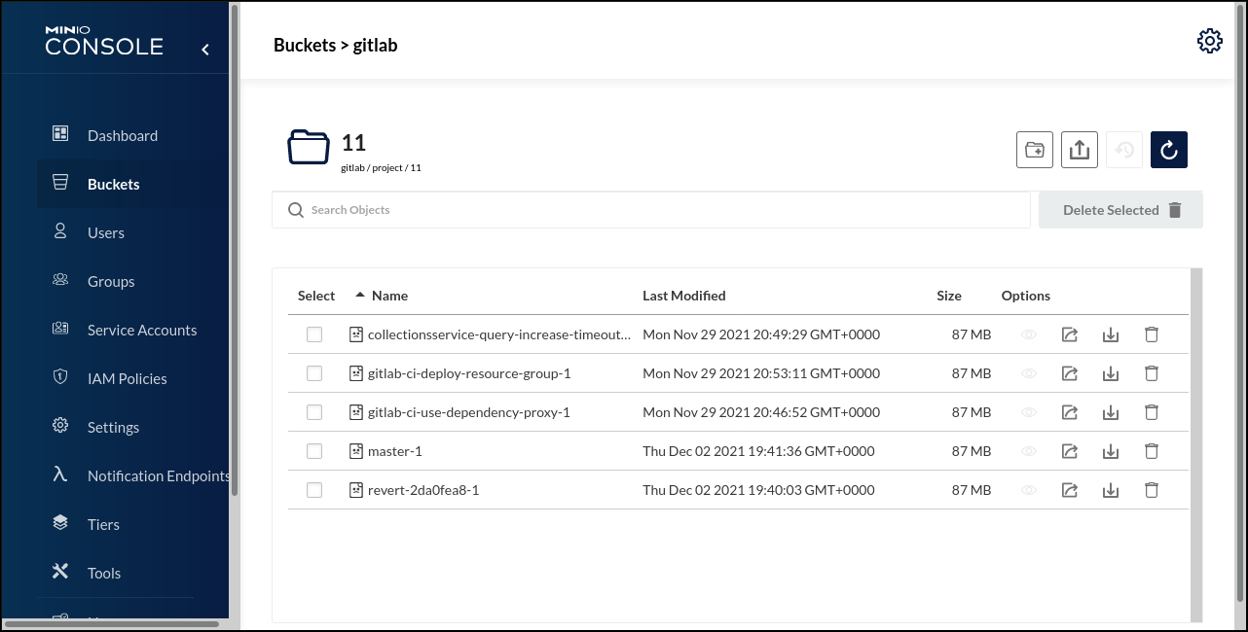Share the master-1 object
1248x632 pixels.
(1070, 450)
